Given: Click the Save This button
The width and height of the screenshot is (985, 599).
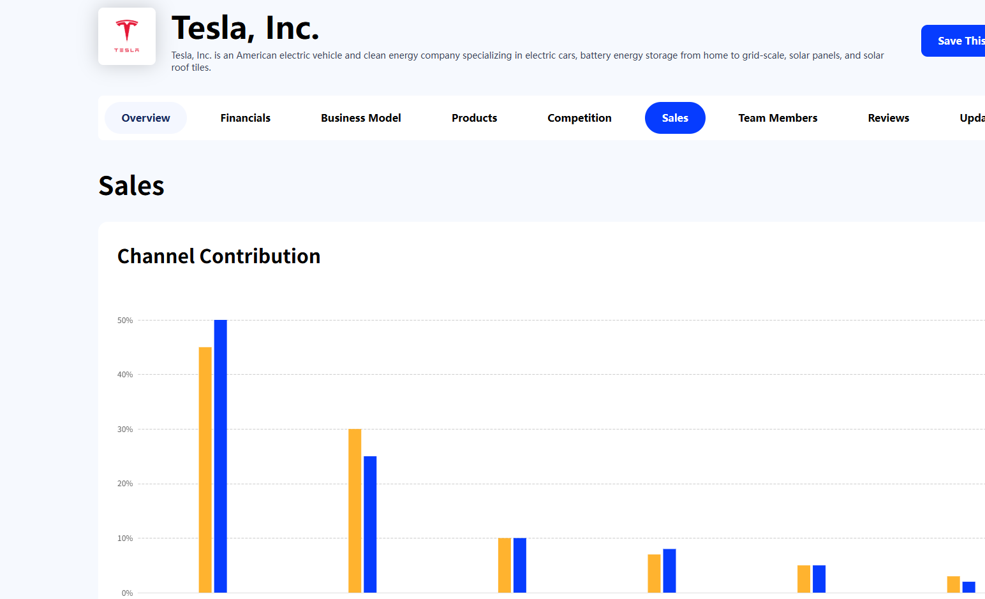Looking at the screenshot, I should 953,41.
